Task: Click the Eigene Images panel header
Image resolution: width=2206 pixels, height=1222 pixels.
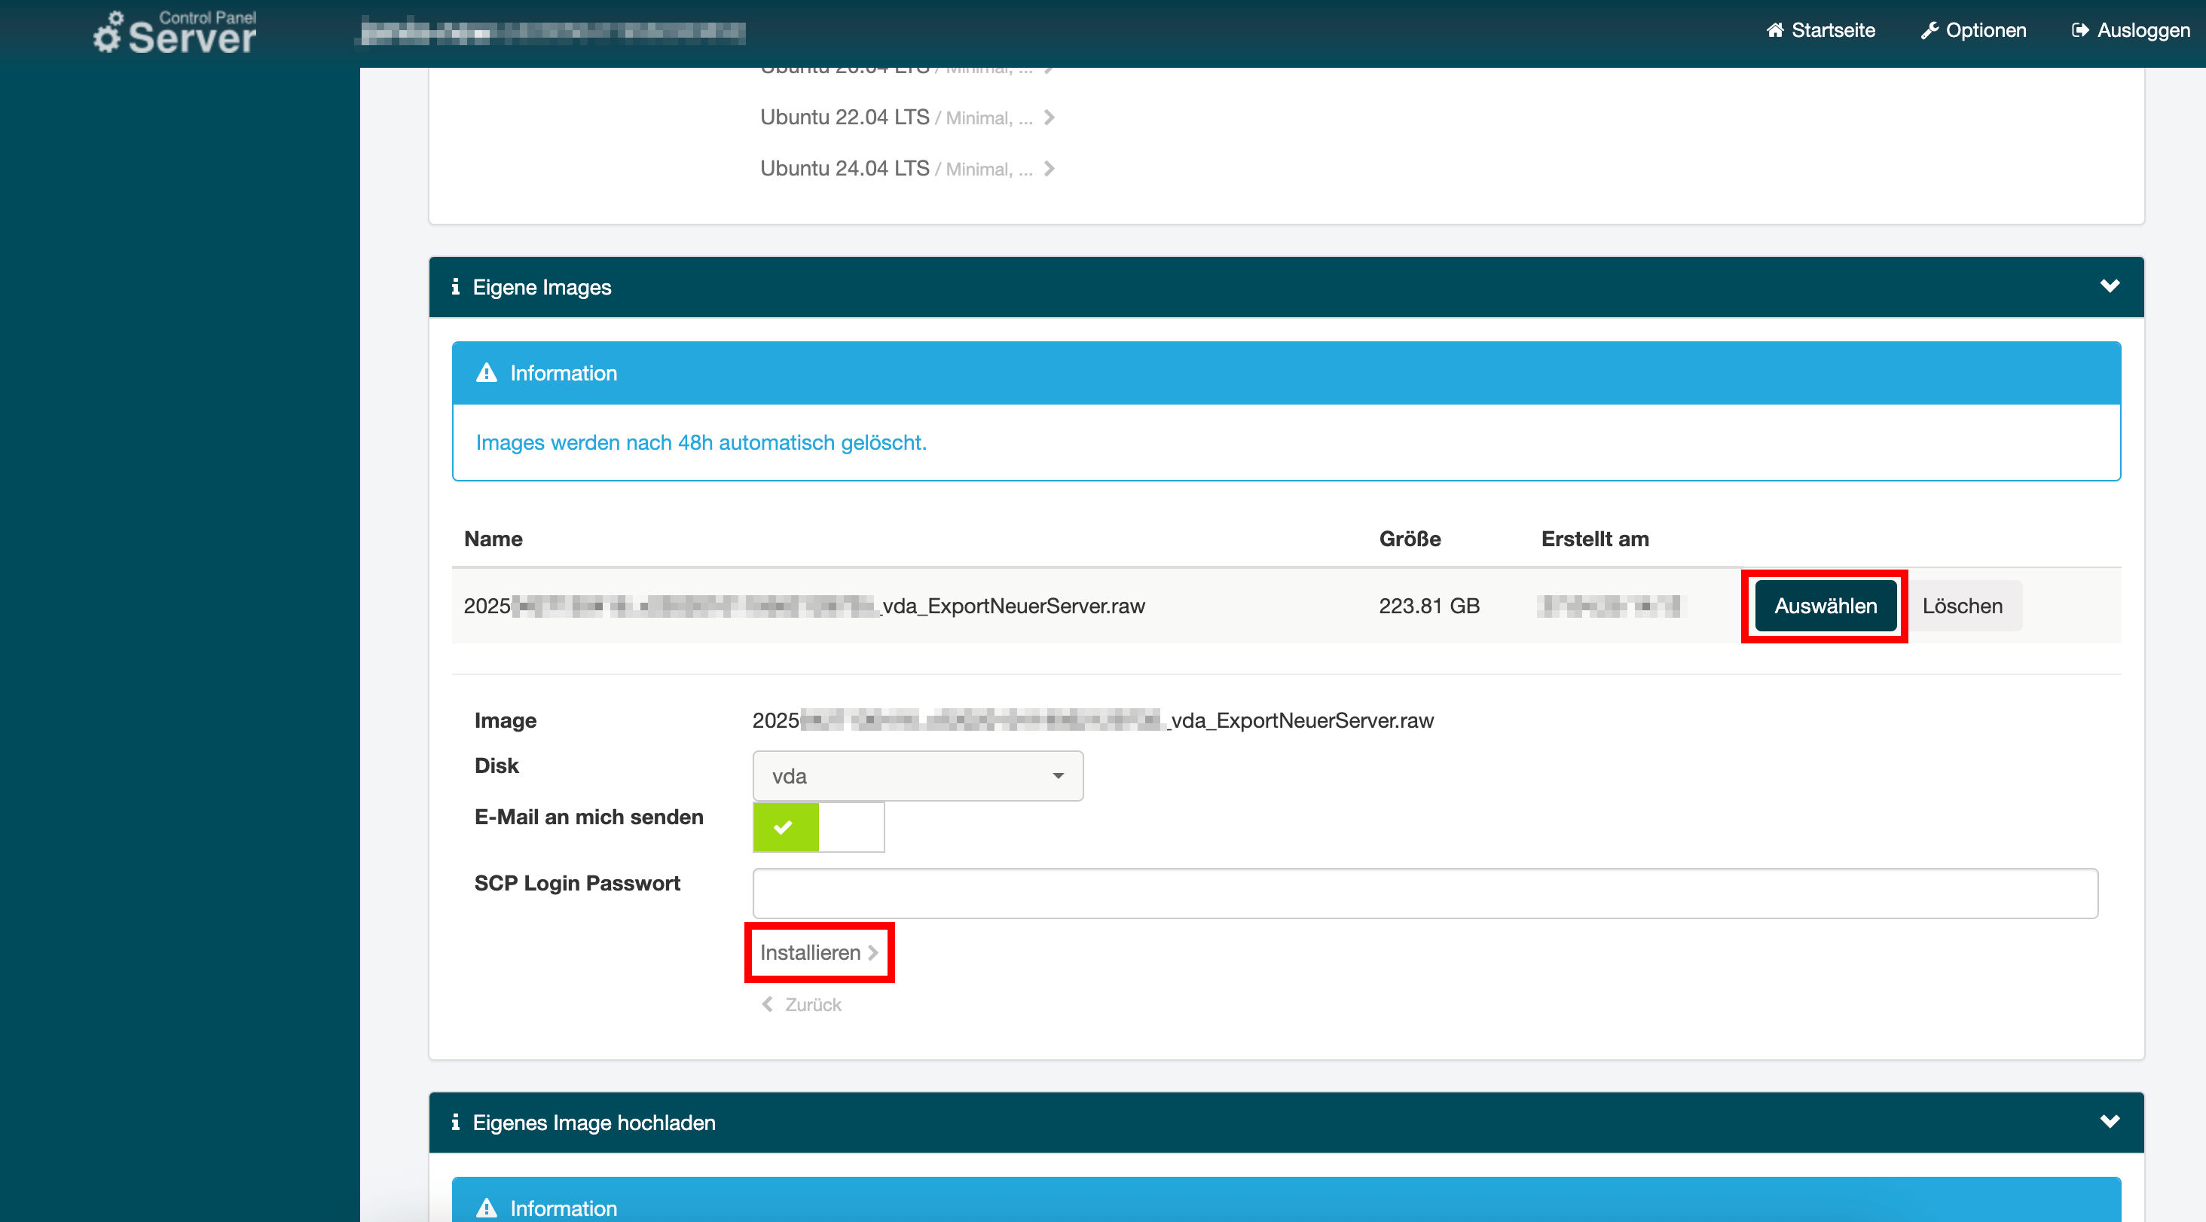Action: tap(1285, 287)
